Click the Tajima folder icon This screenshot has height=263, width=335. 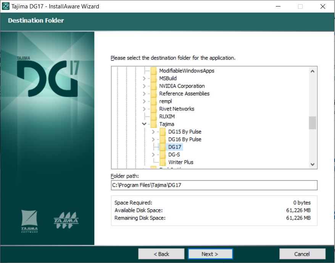tap(154, 124)
